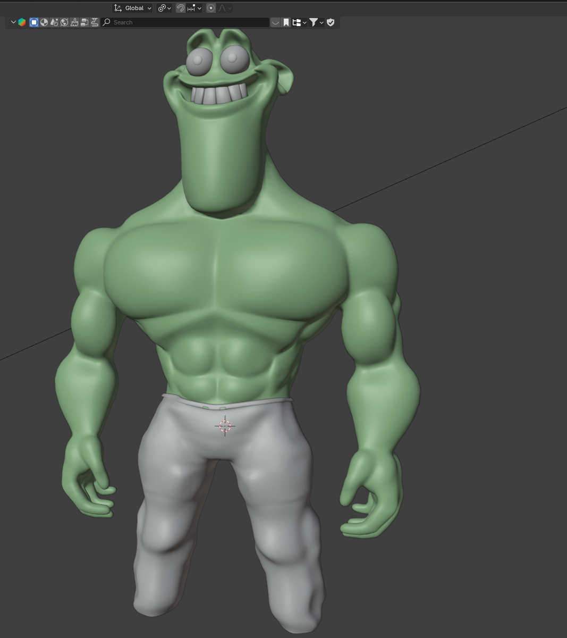567x638 pixels.
Task: Click the paint brush filter icon
Action: [74, 22]
